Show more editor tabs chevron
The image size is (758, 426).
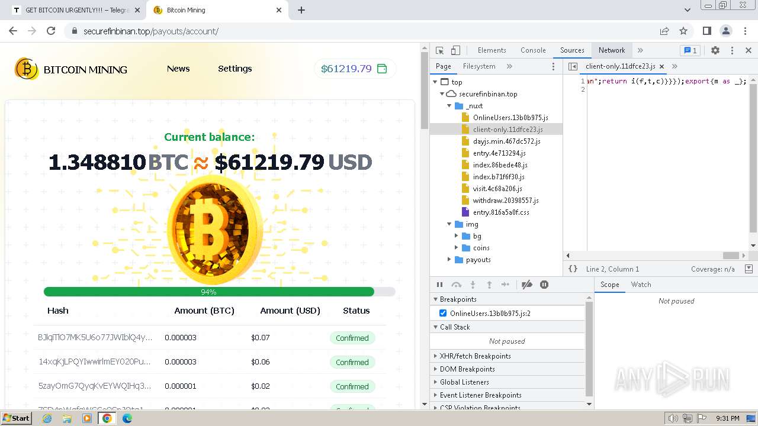[675, 66]
